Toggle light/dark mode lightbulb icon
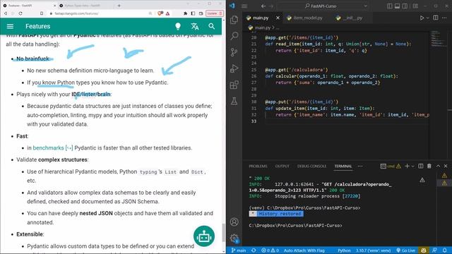Image resolution: width=452 pixels, height=254 pixels. point(178,26)
